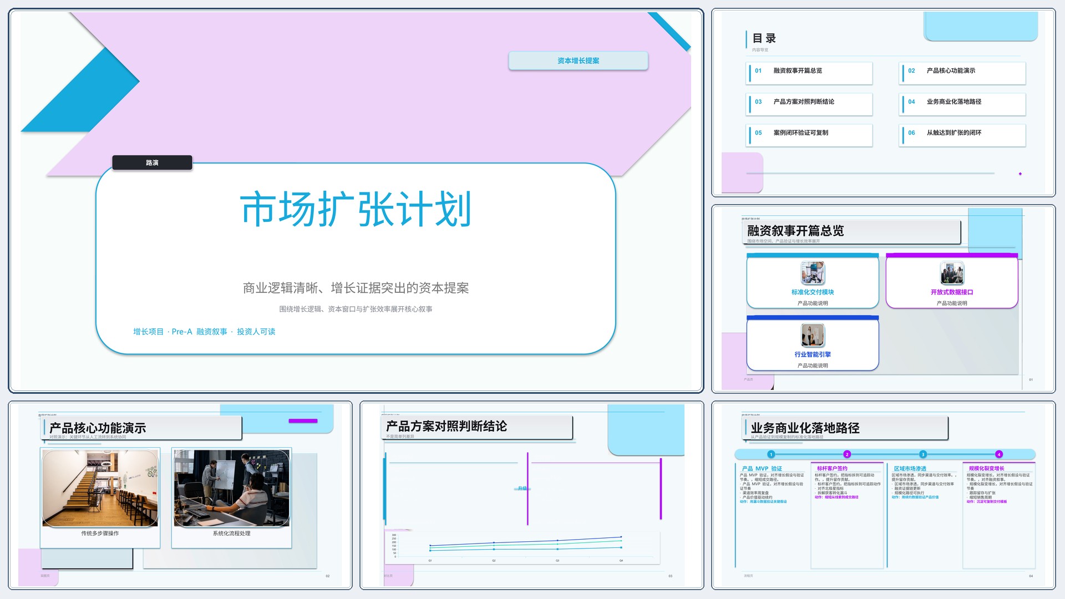This screenshot has height=599, width=1065.
Task: Select timeline marker 4 on the roadmap slide
Action: [x=999, y=454]
